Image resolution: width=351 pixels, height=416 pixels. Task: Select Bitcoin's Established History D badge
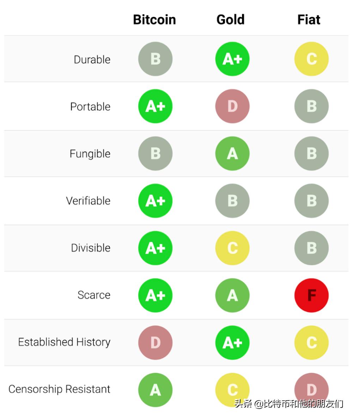pos(155,343)
